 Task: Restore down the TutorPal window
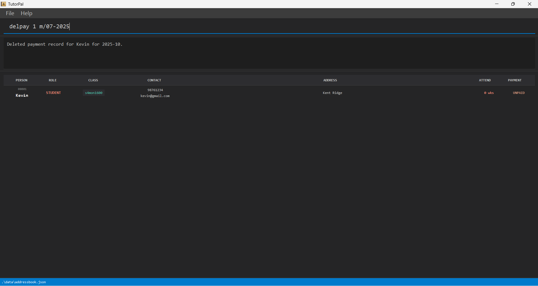[x=513, y=4]
